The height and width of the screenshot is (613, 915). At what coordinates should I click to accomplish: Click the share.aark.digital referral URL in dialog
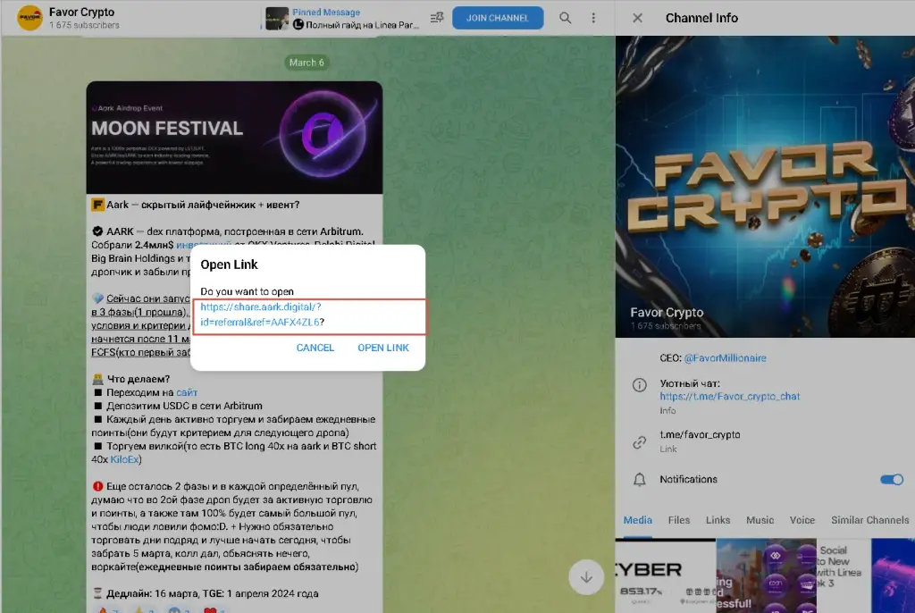click(x=262, y=314)
